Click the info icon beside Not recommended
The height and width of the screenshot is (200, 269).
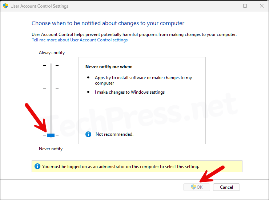(x=88, y=134)
